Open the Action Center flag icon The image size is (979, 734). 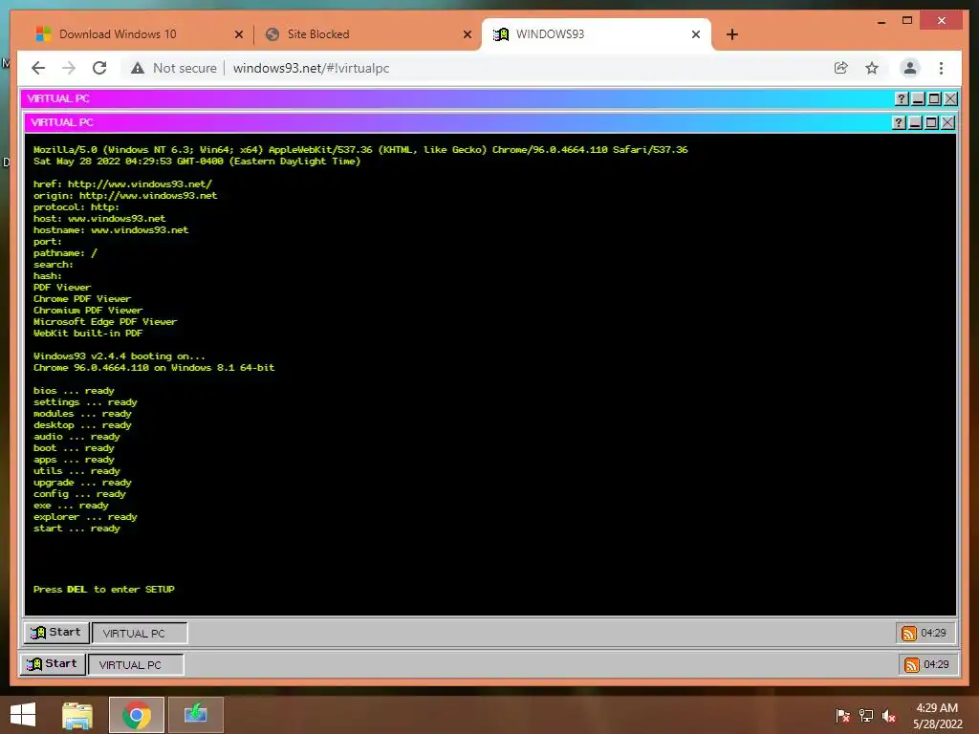[x=842, y=716]
